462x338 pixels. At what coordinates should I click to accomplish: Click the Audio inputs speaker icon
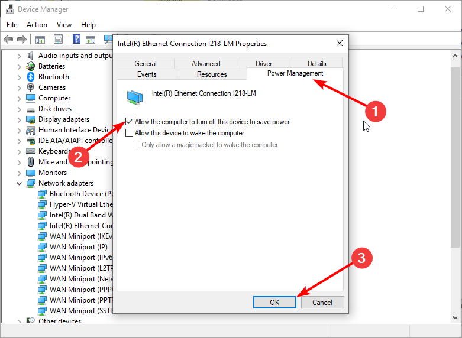[x=30, y=56]
